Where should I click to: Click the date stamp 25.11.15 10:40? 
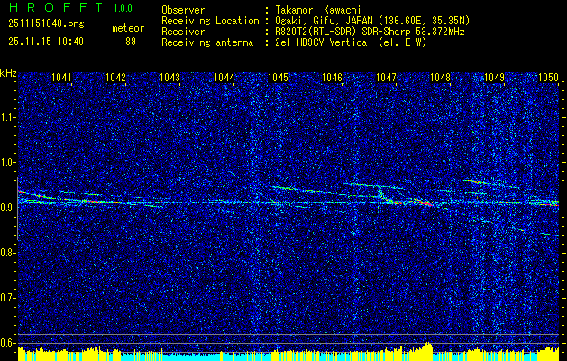46,42
